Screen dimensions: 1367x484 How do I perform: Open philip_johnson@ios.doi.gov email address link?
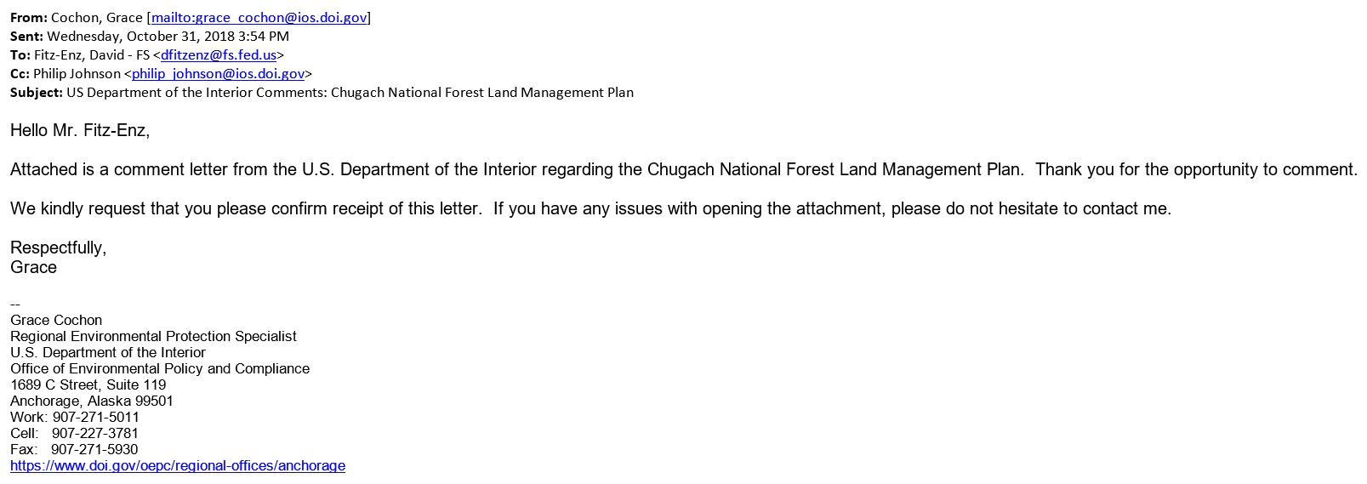coord(218,73)
